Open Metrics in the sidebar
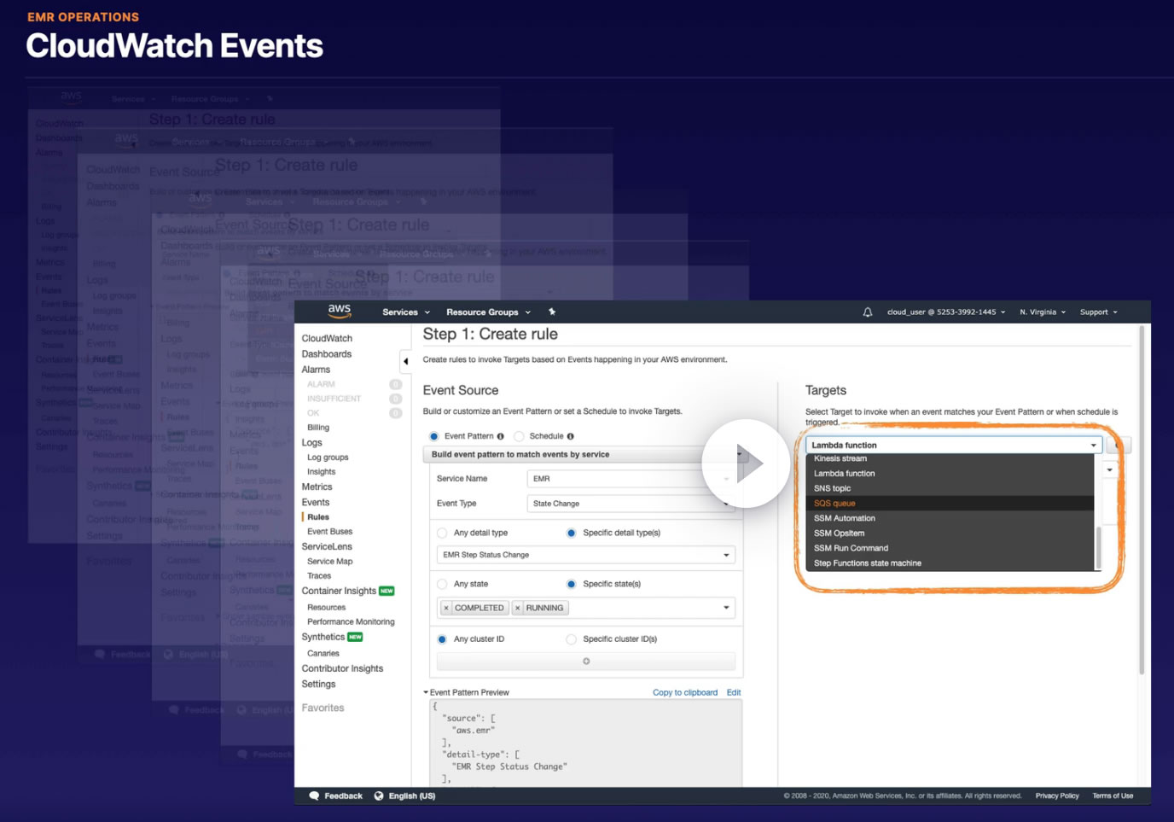This screenshot has height=822, width=1174. pos(317,487)
